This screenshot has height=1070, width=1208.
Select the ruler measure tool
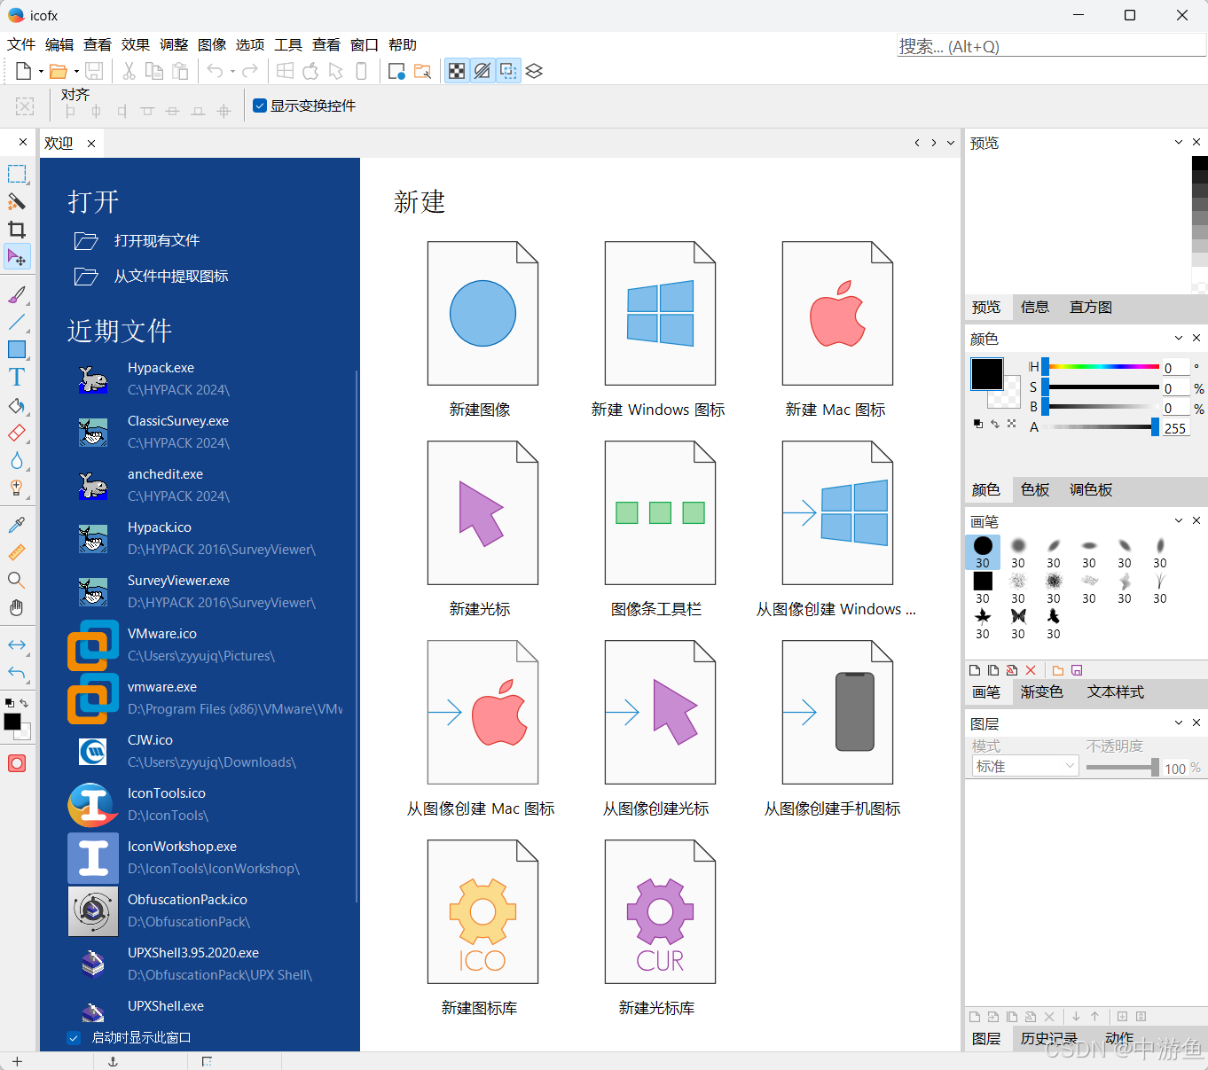(17, 552)
